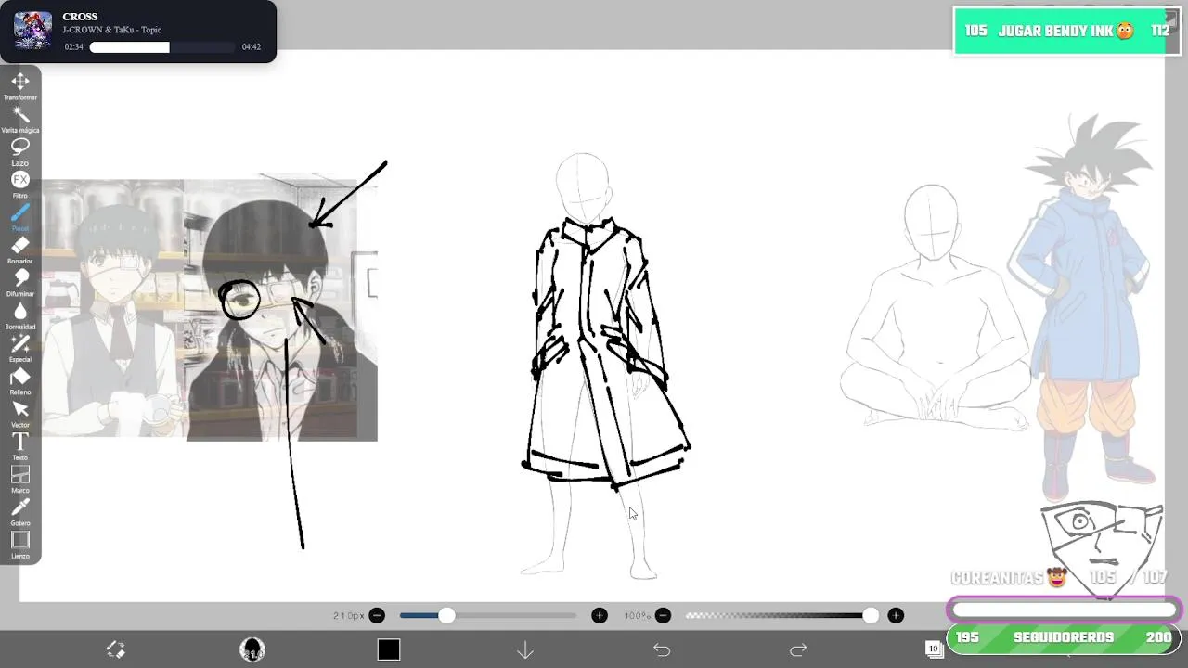This screenshot has width=1188, height=668.
Task: Select the Vector tool
Action: coord(20,414)
